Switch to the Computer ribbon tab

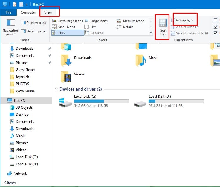tap(29, 12)
